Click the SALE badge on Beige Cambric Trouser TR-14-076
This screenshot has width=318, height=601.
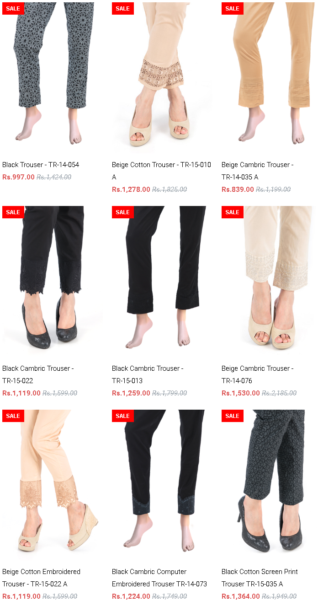click(233, 212)
